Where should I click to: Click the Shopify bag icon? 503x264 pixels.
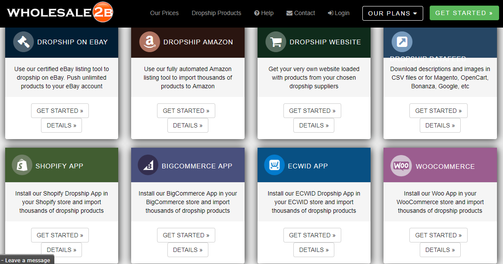pyautogui.click(x=22, y=165)
